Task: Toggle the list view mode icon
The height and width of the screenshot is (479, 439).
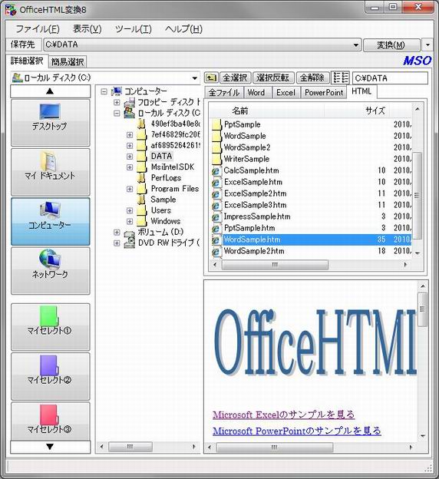Action: click(340, 78)
